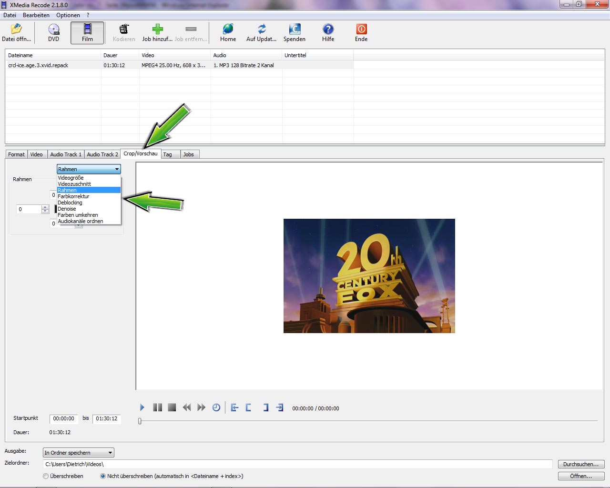
Task: Open the Ausgabe In Ordner speichern dropdown
Action: 79,453
